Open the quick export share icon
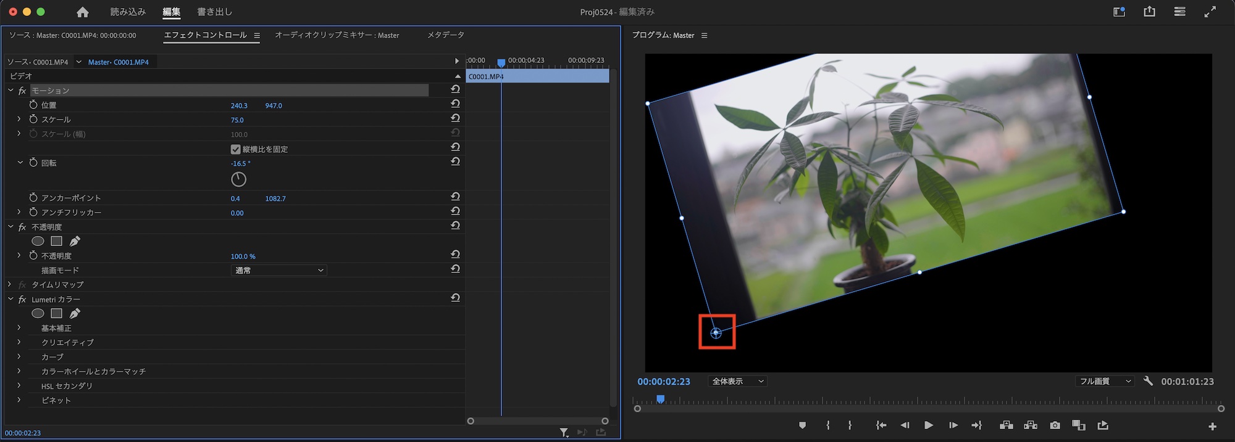 coord(1149,12)
